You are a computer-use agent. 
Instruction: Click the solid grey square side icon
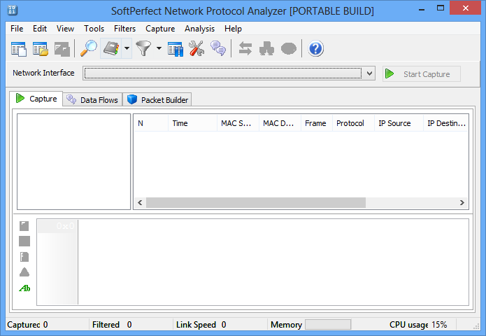[24, 241]
